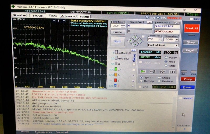Select the verify radio button
This screenshot has height=134, width=210.
click(x=166, y=57)
